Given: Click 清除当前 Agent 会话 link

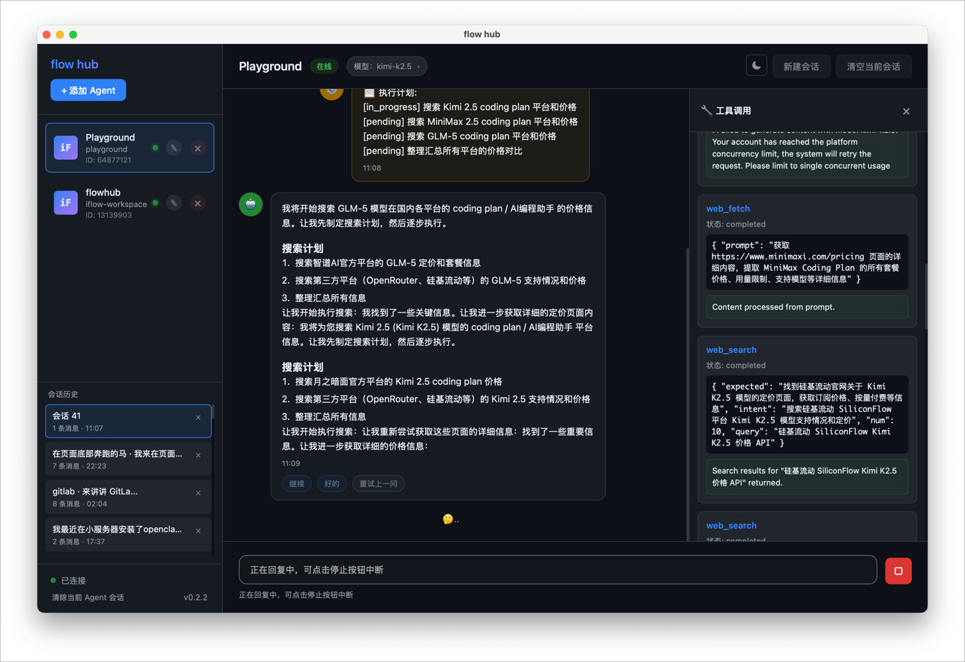Looking at the screenshot, I should (x=88, y=598).
